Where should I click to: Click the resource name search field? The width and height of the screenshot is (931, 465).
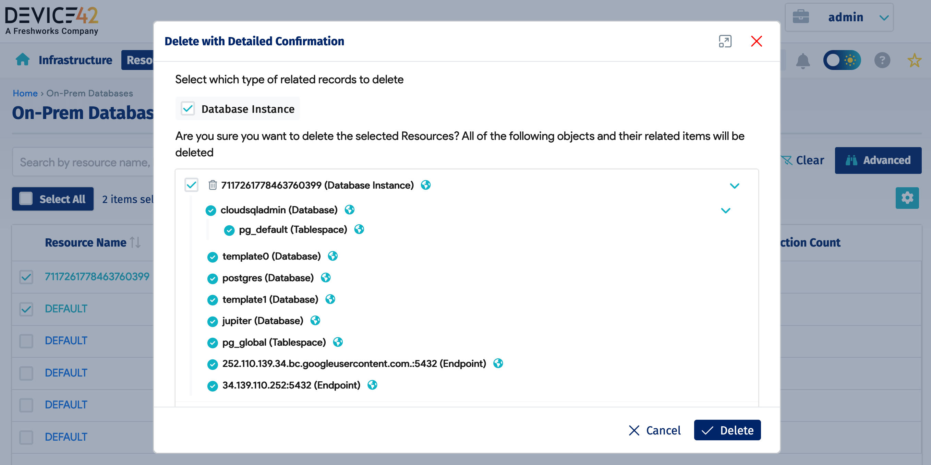click(83, 162)
